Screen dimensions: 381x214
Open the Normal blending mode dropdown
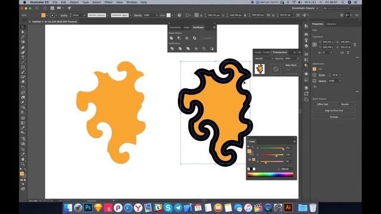264,58
